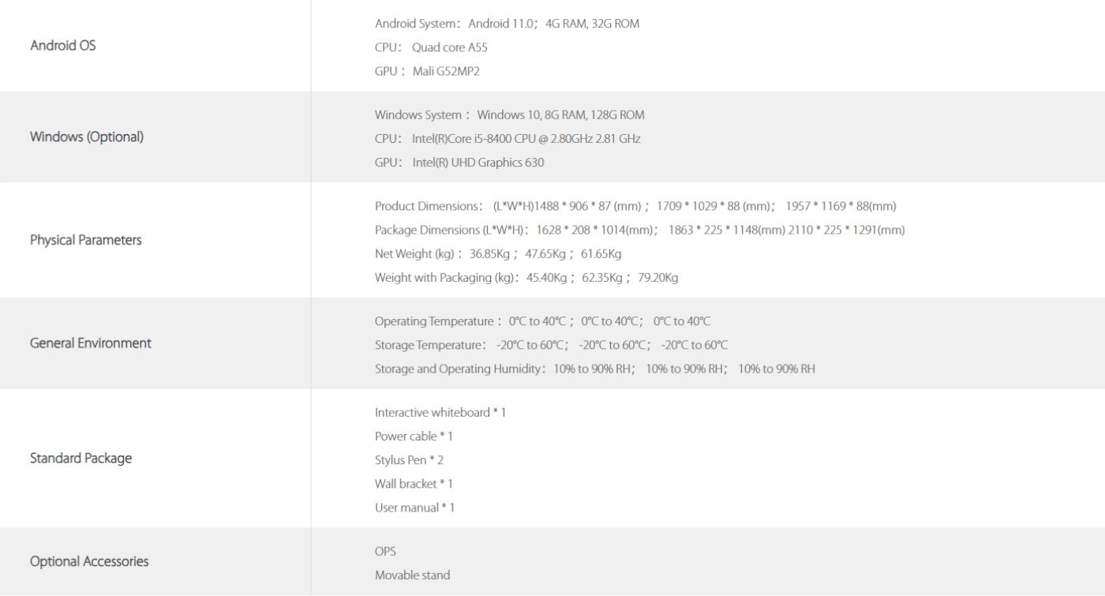Viewport: 1105px width, 596px height.
Task: Click the Quad core A55 CPU line
Action: pyautogui.click(x=432, y=47)
